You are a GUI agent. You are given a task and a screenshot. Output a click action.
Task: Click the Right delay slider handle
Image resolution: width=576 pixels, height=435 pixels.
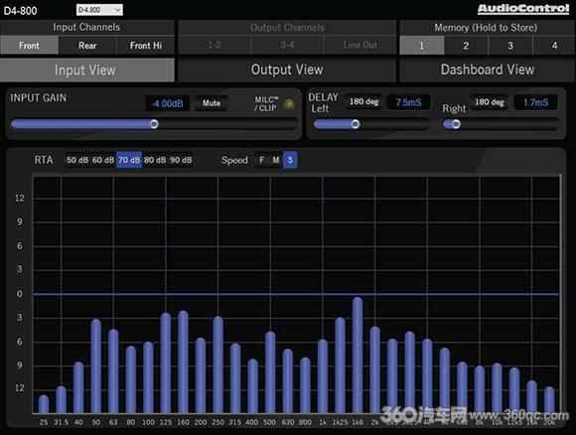click(456, 124)
